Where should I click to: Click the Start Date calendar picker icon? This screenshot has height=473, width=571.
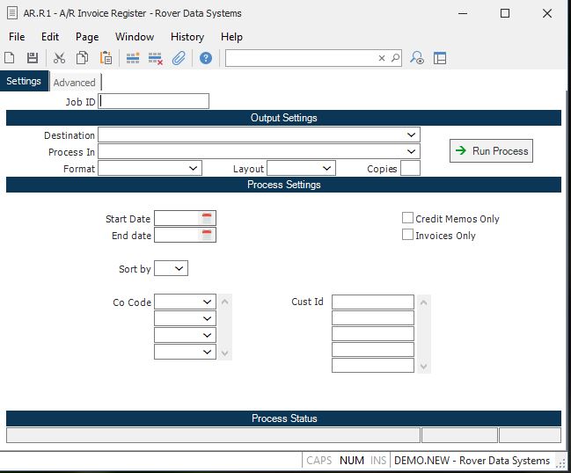tap(208, 218)
